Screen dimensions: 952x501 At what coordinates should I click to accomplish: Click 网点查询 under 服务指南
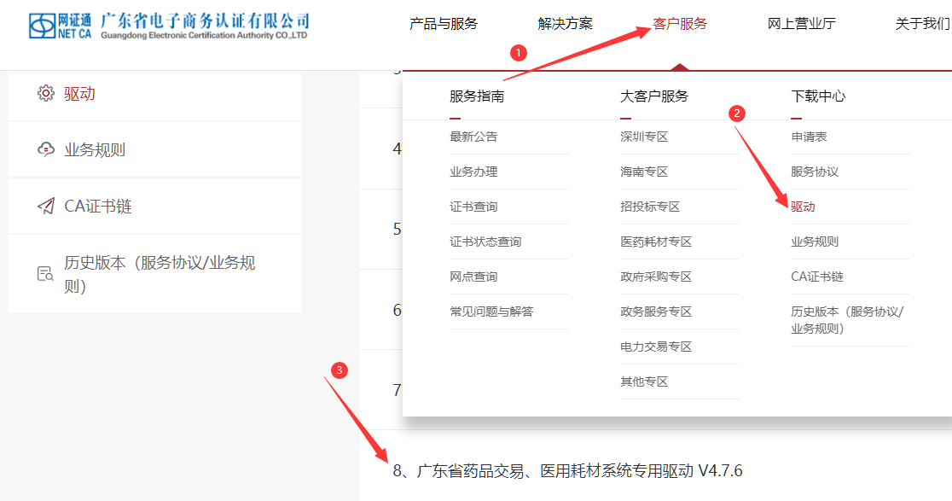[473, 277]
